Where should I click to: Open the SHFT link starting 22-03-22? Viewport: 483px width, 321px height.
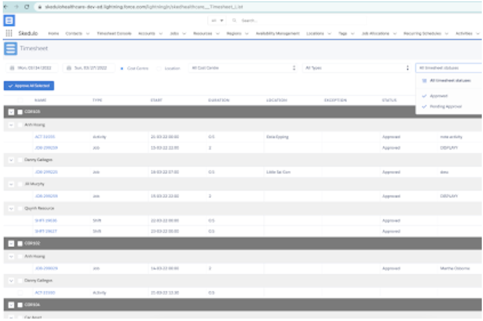click(46, 220)
